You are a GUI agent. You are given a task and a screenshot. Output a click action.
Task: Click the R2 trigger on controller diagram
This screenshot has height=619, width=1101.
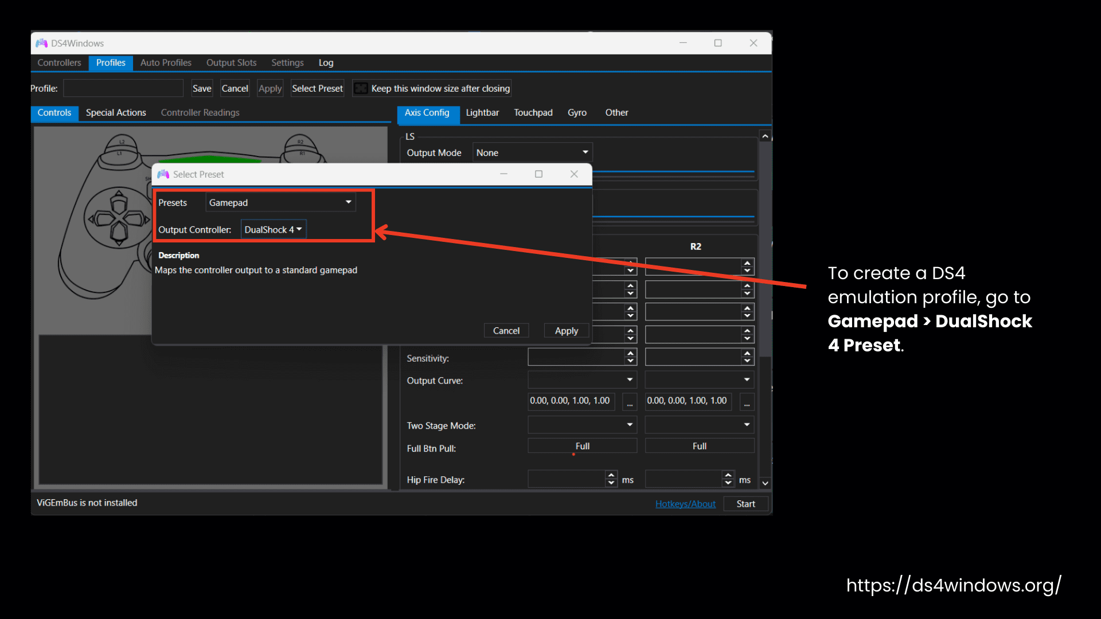click(x=300, y=142)
